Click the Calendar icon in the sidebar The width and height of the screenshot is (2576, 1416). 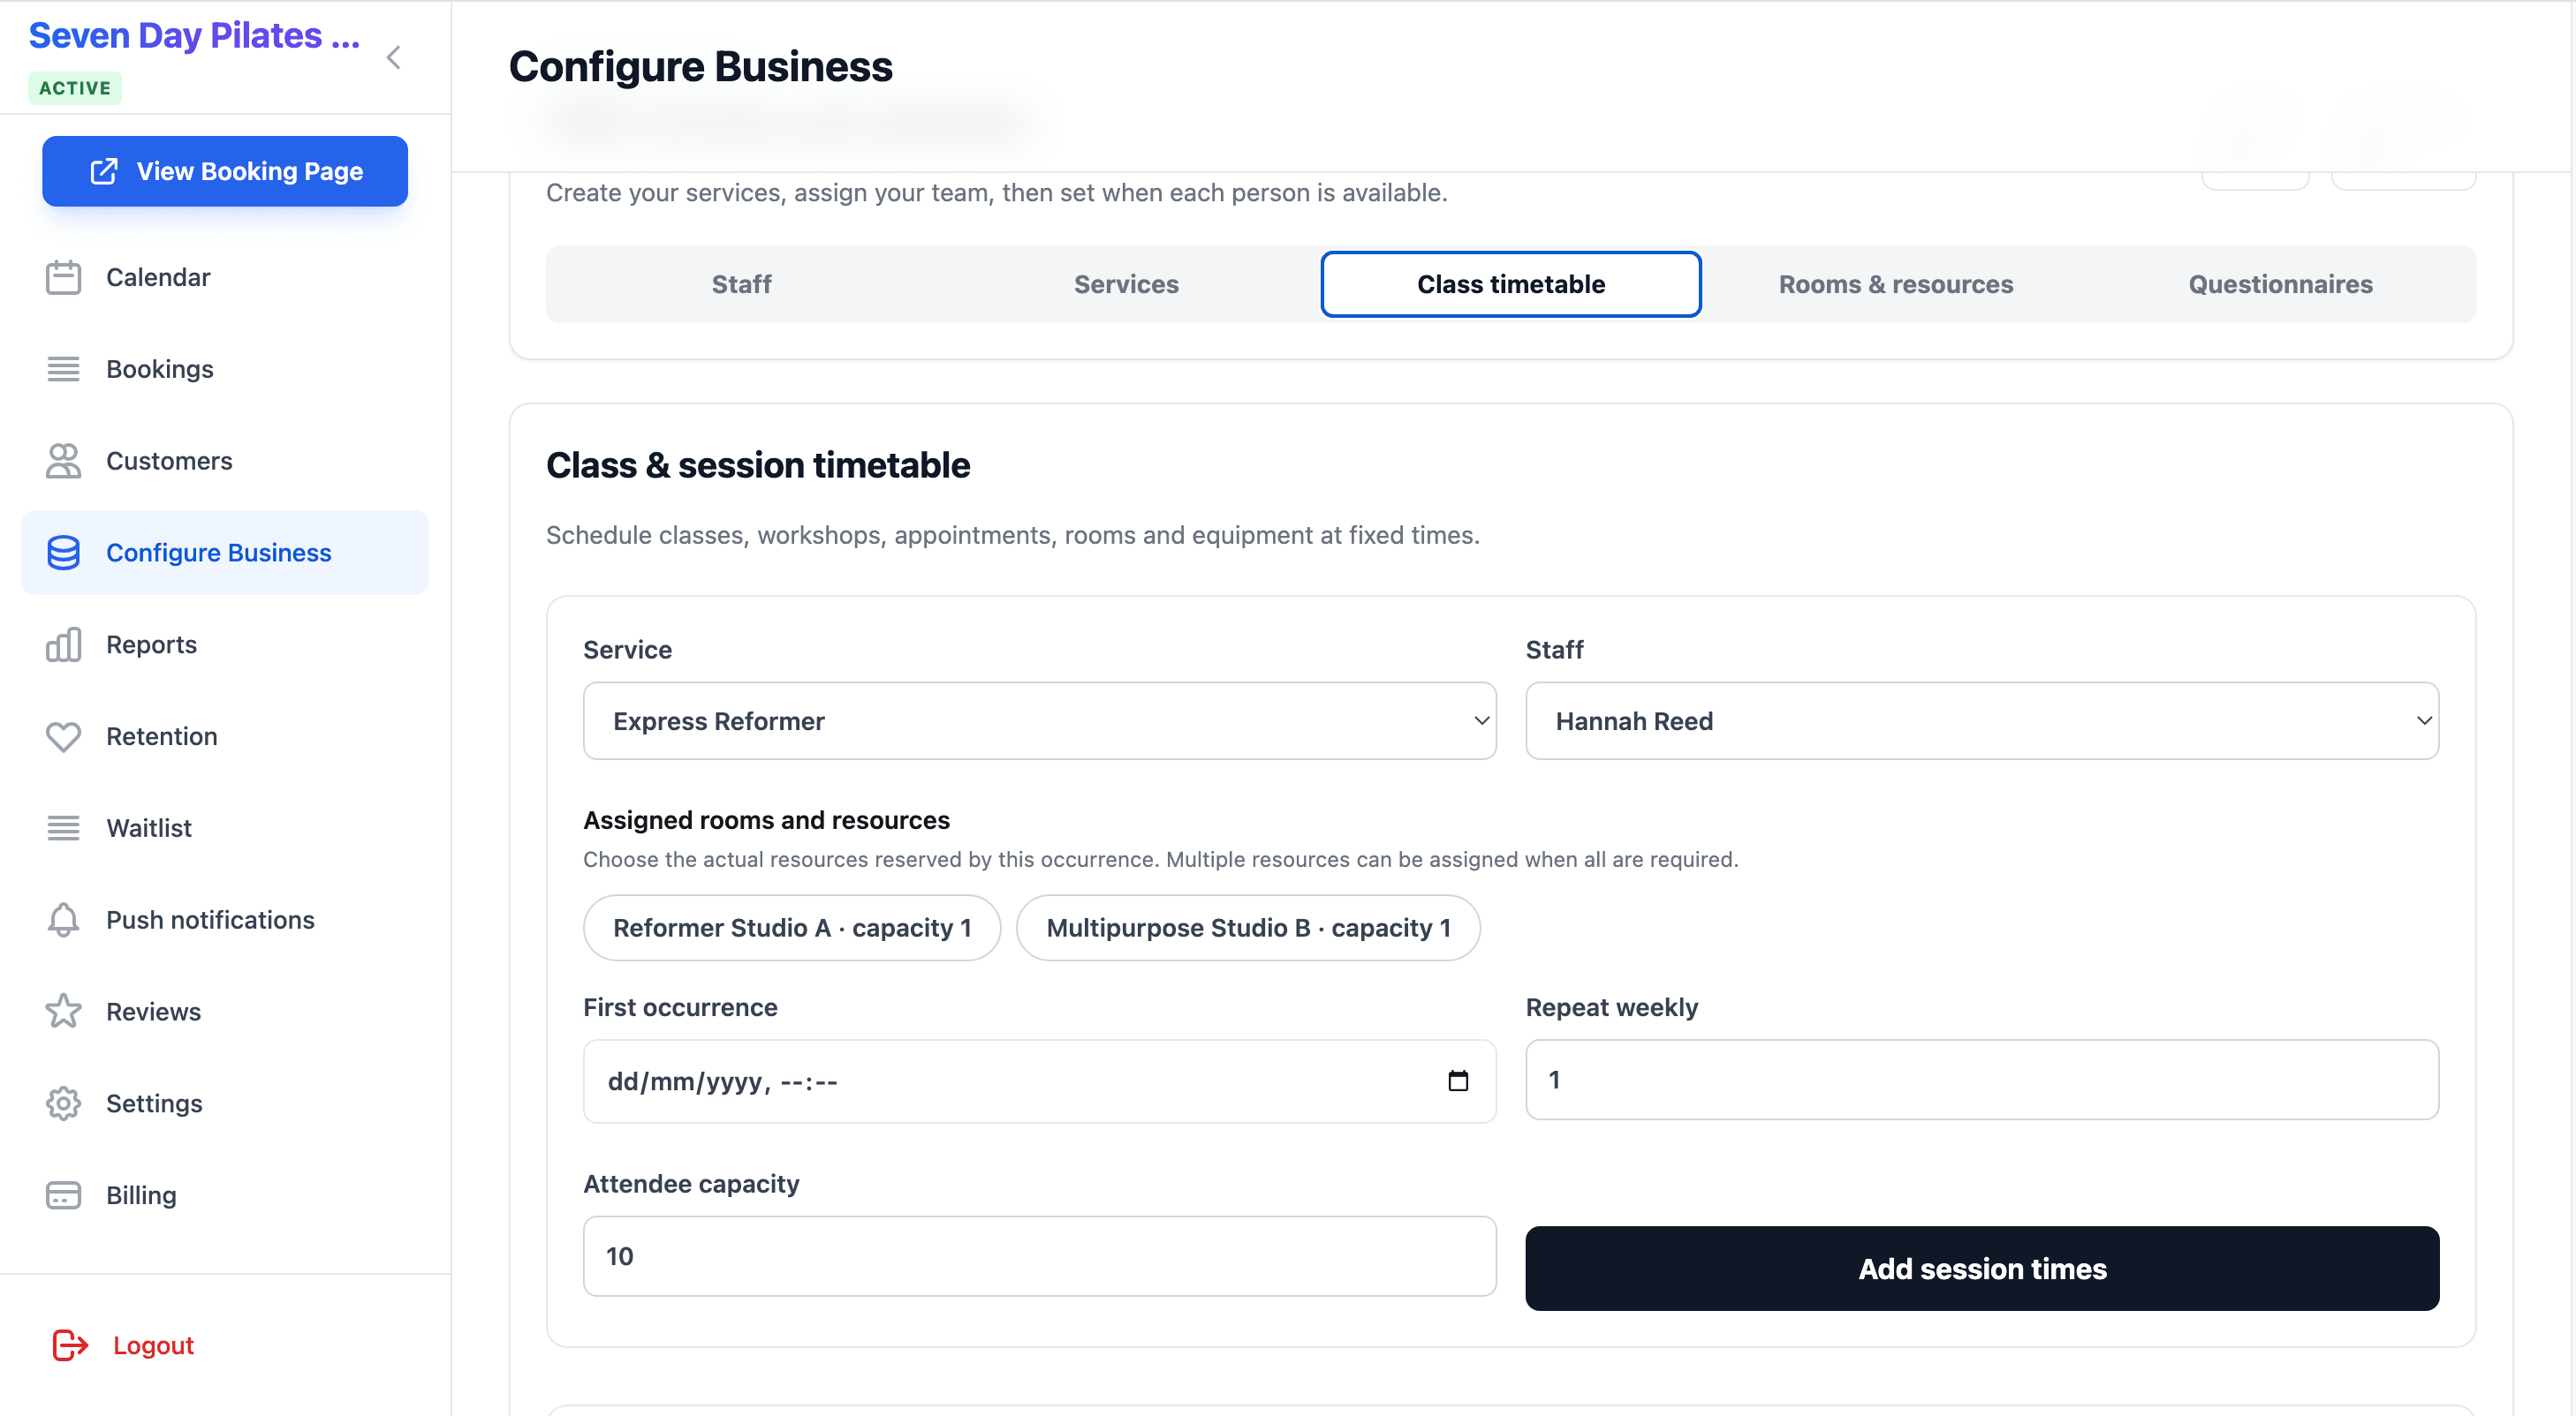click(x=63, y=277)
